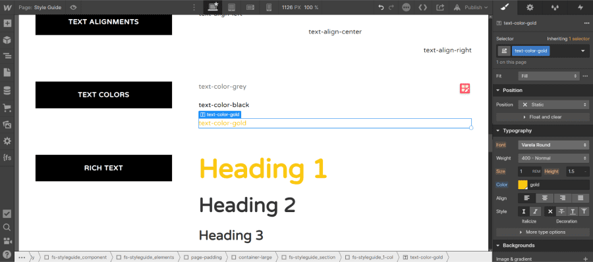Screen dimensions: 593x262
Task: Click Inheriting 1 selector link
Action: [569, 39]
